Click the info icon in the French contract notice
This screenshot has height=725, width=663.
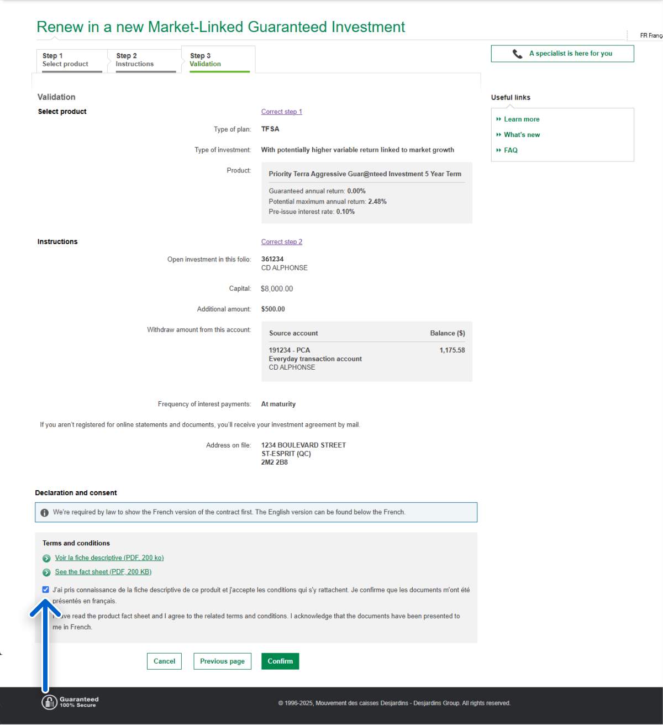45,513
